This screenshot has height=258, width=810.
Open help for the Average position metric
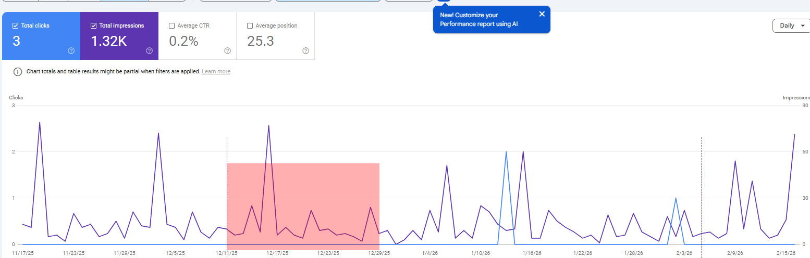[305, 50]
